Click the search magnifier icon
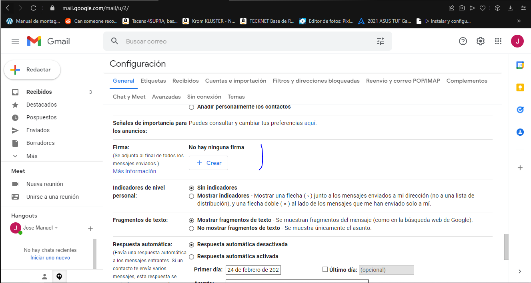Screen dimensions: 531x283 point(115,41)
